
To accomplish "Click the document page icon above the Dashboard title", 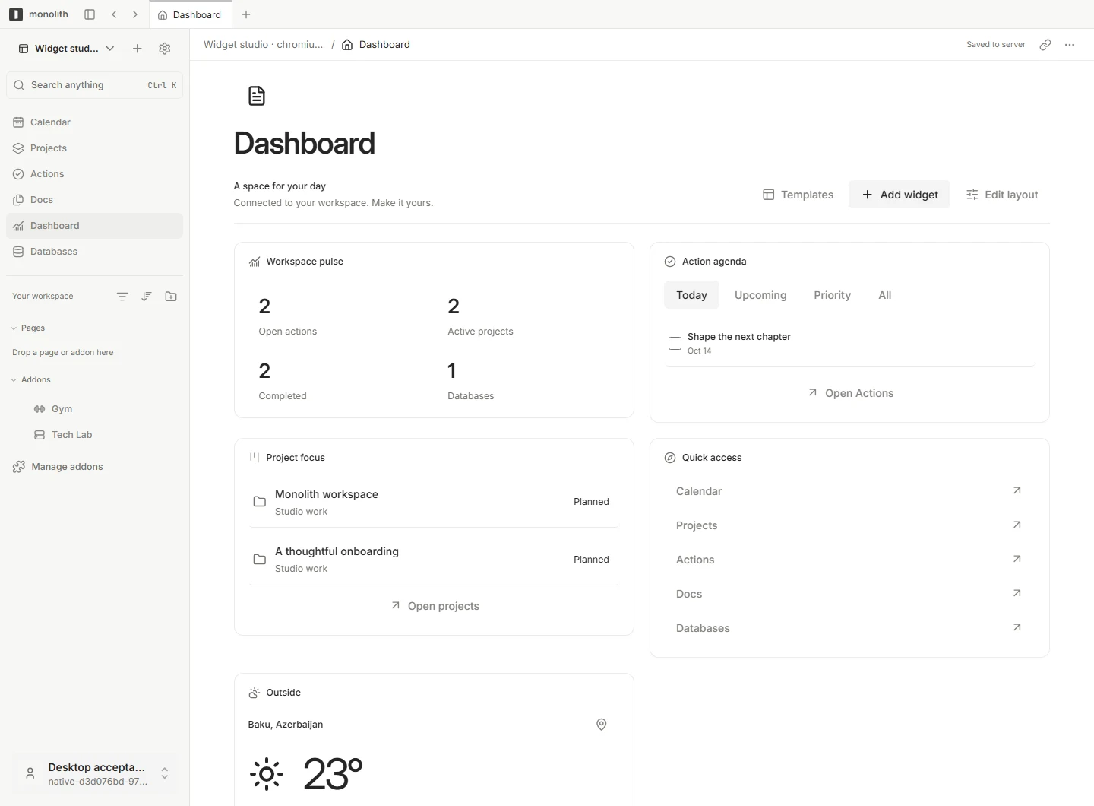I will tap(257, 96).
